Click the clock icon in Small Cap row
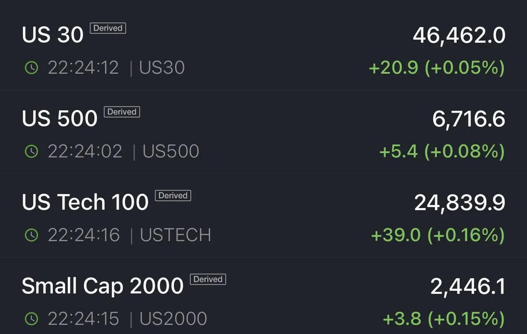Viewport: 527px width, 334px height. click(31, 319)
